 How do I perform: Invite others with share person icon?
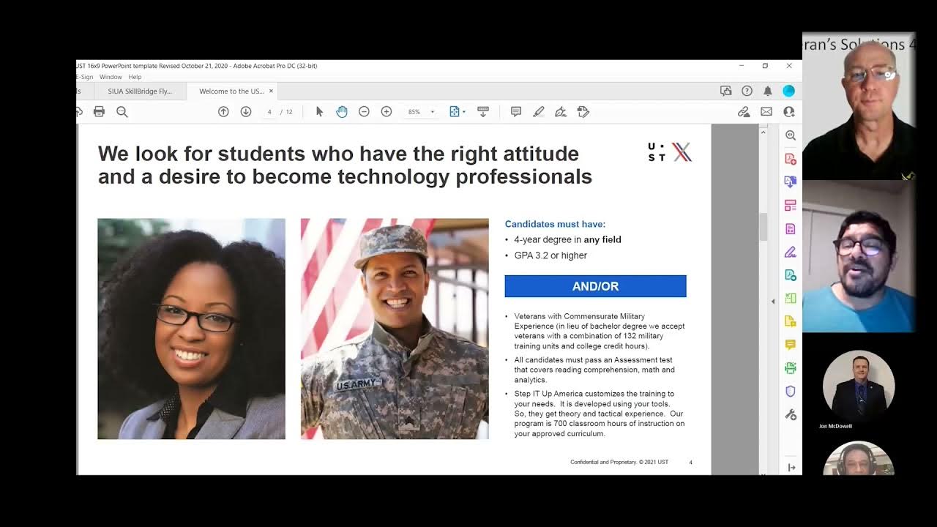pos(788,112)
